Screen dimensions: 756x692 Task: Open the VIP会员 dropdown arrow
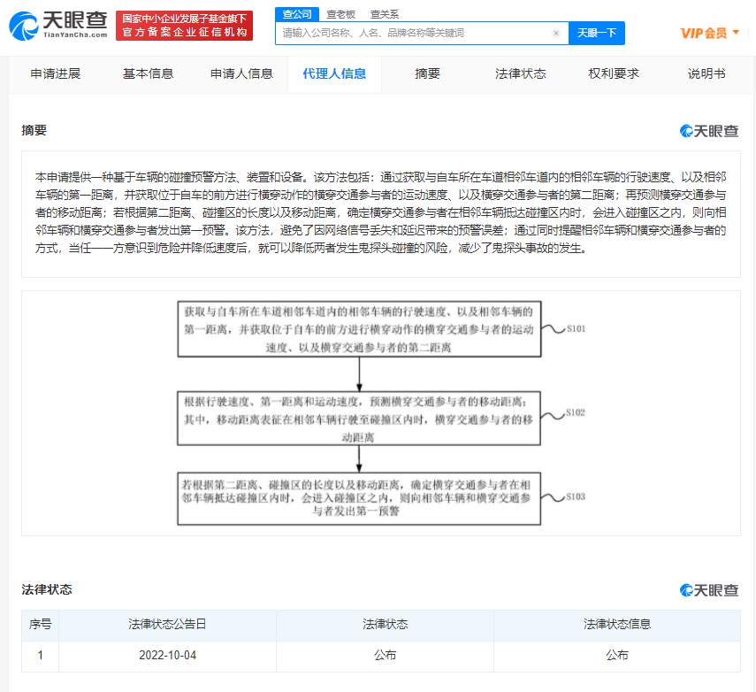(x=736, y=33)
